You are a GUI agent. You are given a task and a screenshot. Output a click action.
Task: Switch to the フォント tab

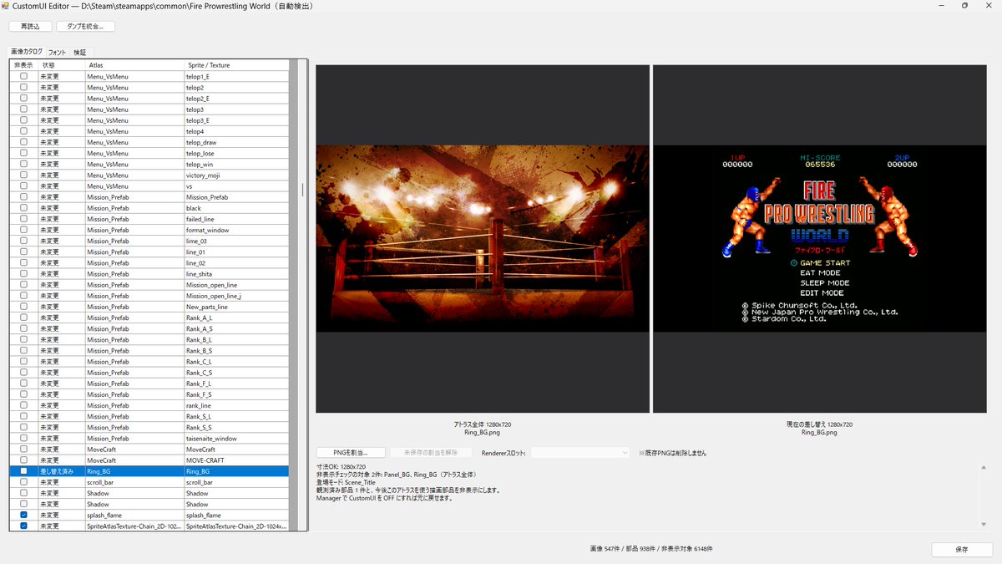[57, 53]
